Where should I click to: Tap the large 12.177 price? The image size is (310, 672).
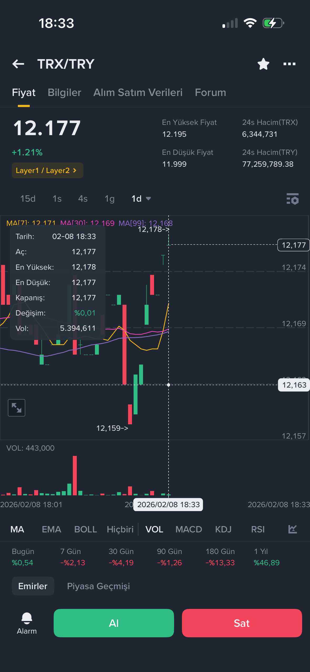click(x=47, y=128)
